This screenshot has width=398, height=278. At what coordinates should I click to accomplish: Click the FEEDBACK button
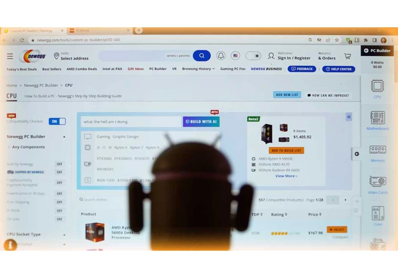point(302,69)
